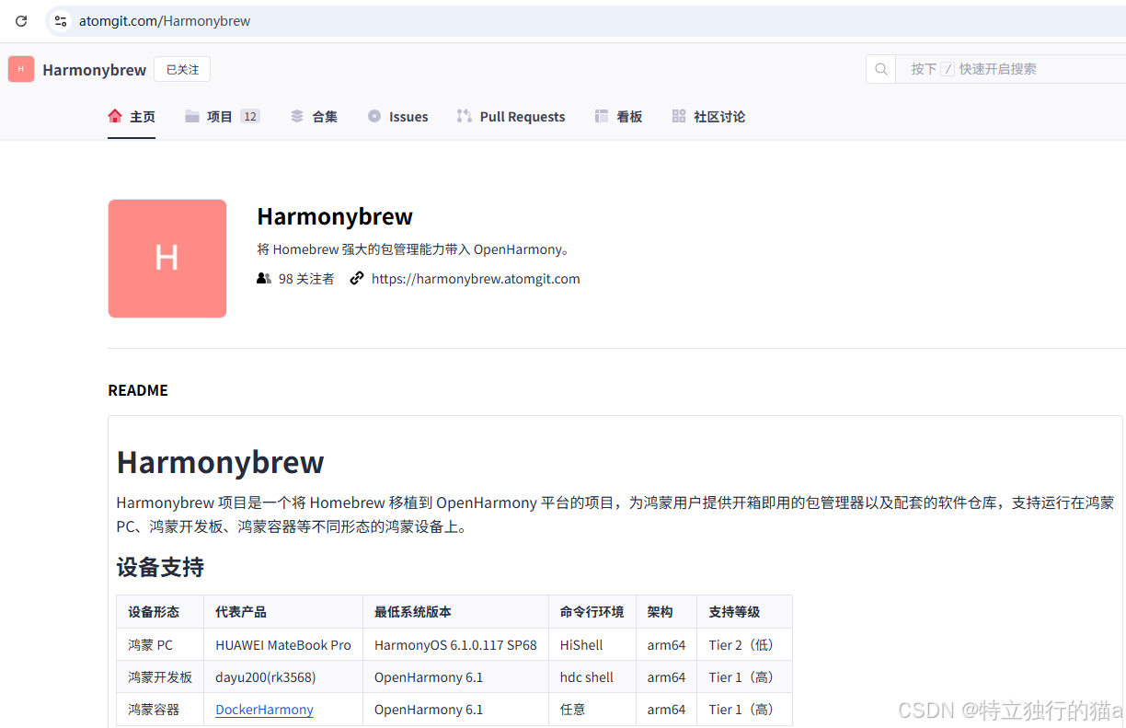Click the chain link icon
Screen dimensions: 1126x728
coord(357,278)
